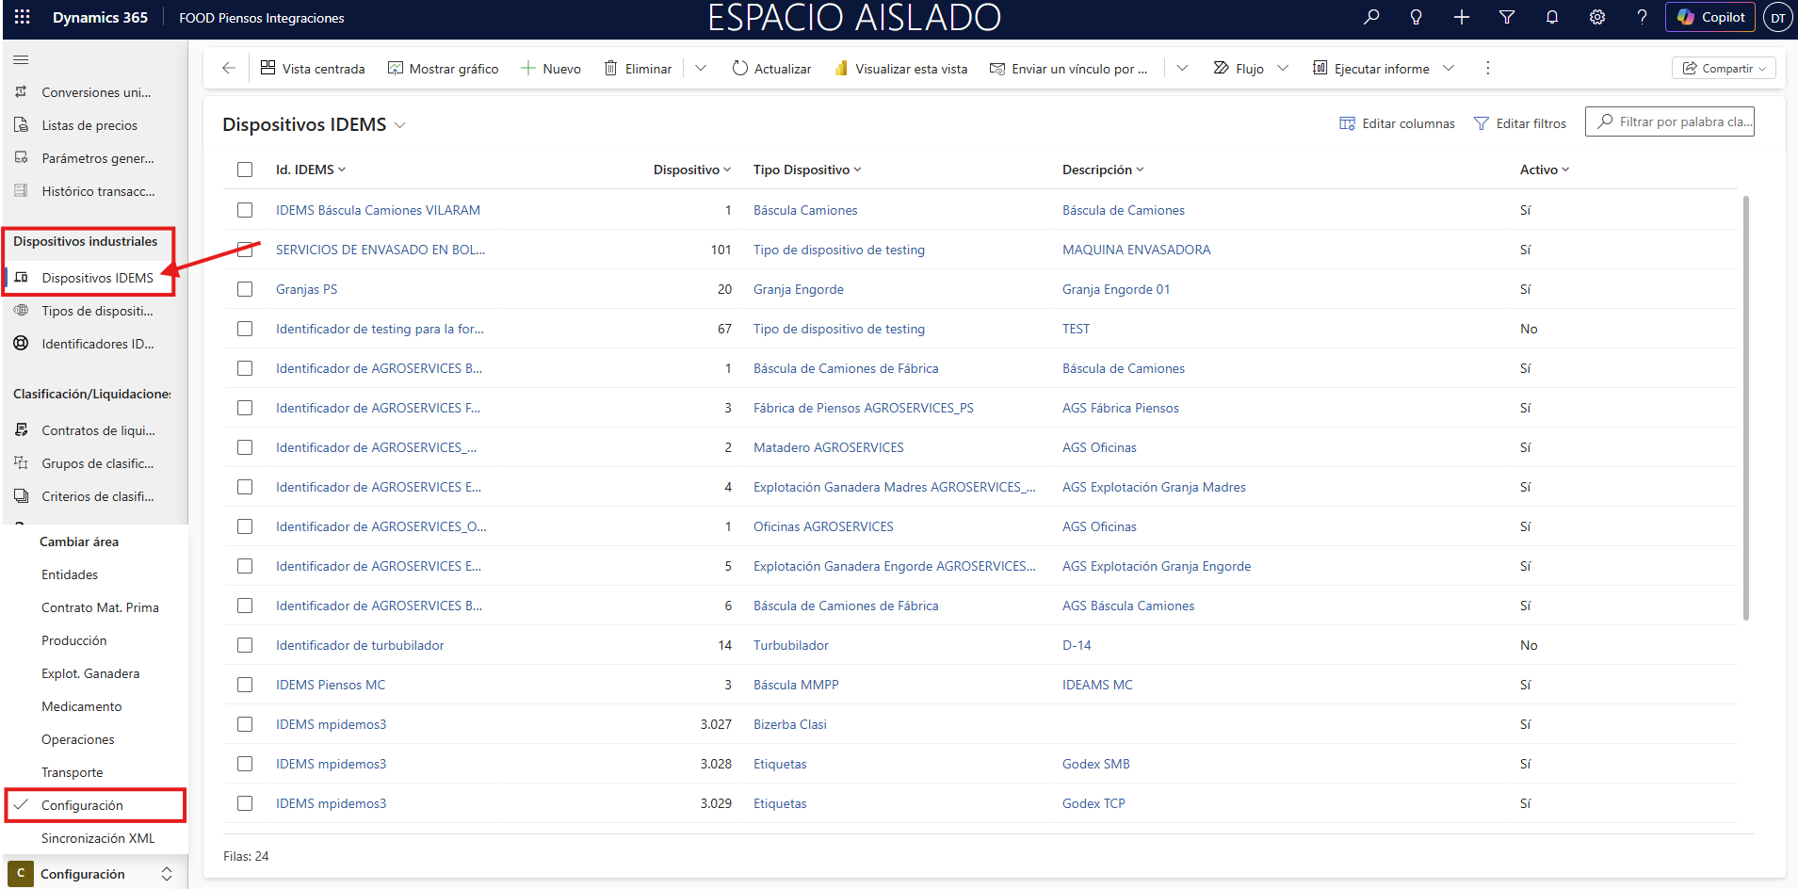Viewport: 1798px width, 889px height.
Task: Switch to the Producción area
Action: [74, 640]
